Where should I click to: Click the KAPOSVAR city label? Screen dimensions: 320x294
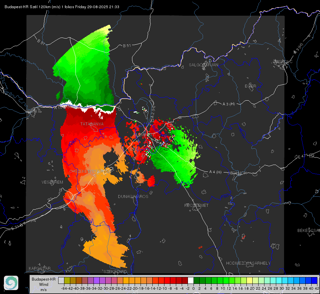(40, 268)
